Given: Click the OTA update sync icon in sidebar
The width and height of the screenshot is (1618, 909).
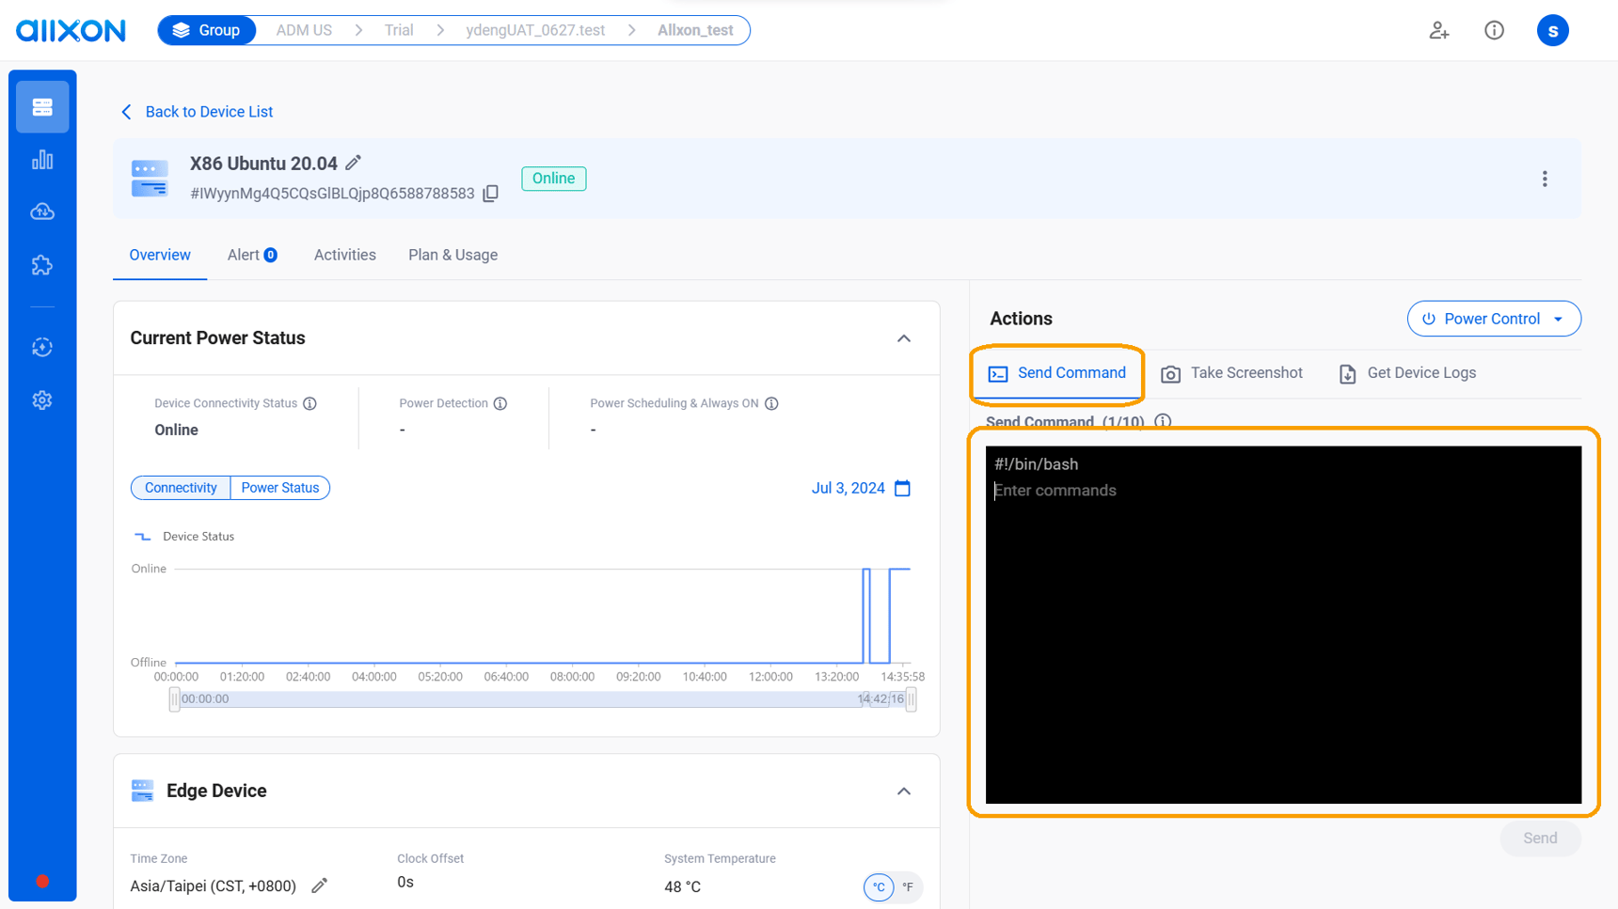Looking at the screenshot, I should tap(41, 347).
